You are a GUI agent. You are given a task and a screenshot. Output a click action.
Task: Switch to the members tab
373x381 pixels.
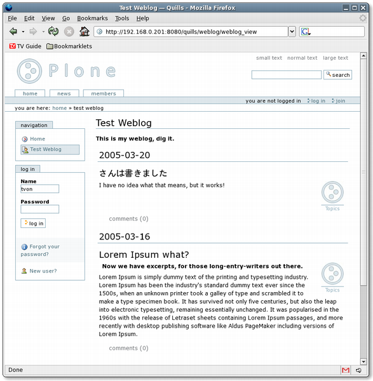click(x=104, y=93)
